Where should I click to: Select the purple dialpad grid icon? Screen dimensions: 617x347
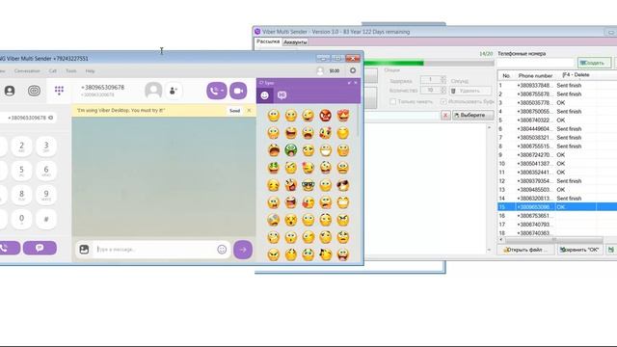pos(59,91)
